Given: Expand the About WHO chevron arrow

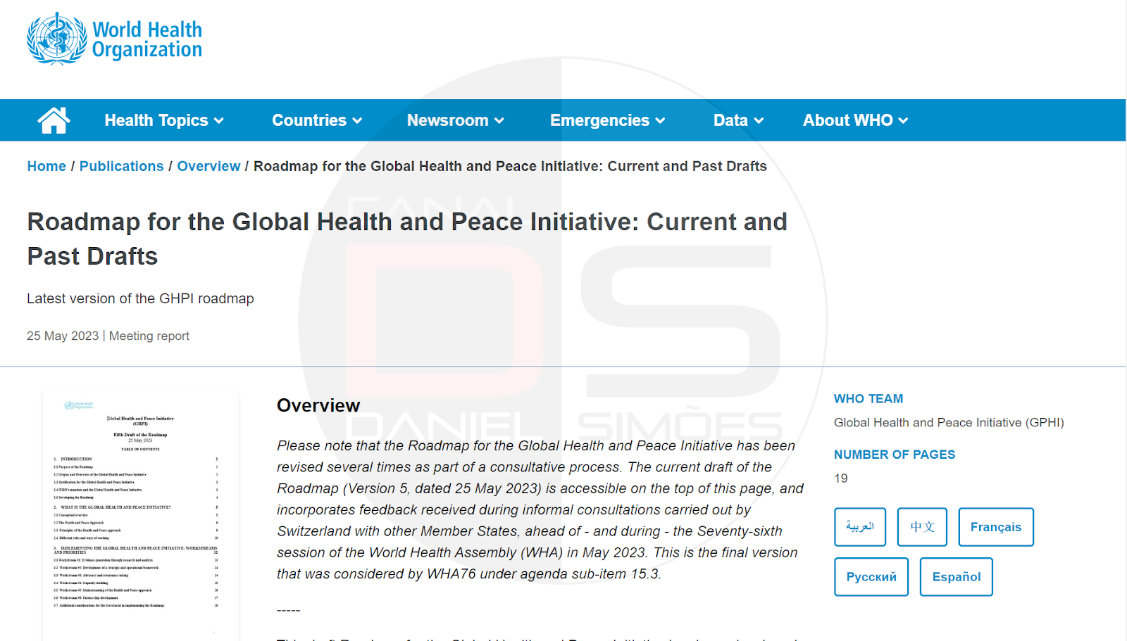Looking at the screenshot, I should click(x=904, y=121).
